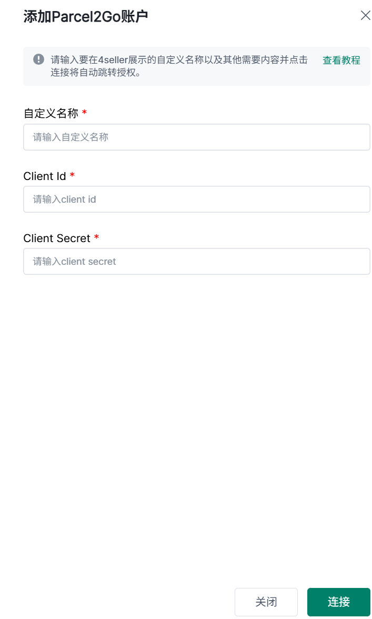Image resolution: width=372 pixels, height=619 pixels.
Task: Click the exclamation info icon in the banner
Action: tap(38, 59)
